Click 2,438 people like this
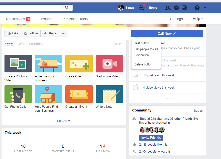Viewport: 221px width, 159px height. pos(153,145)
